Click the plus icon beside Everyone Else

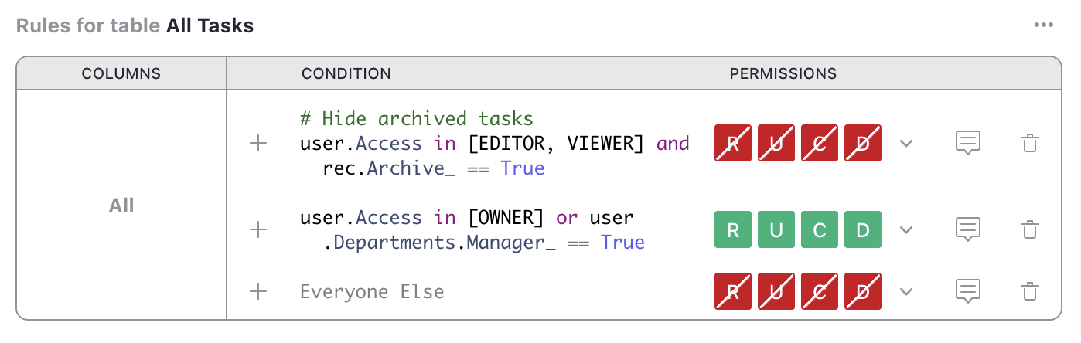(x=258, y=291)
